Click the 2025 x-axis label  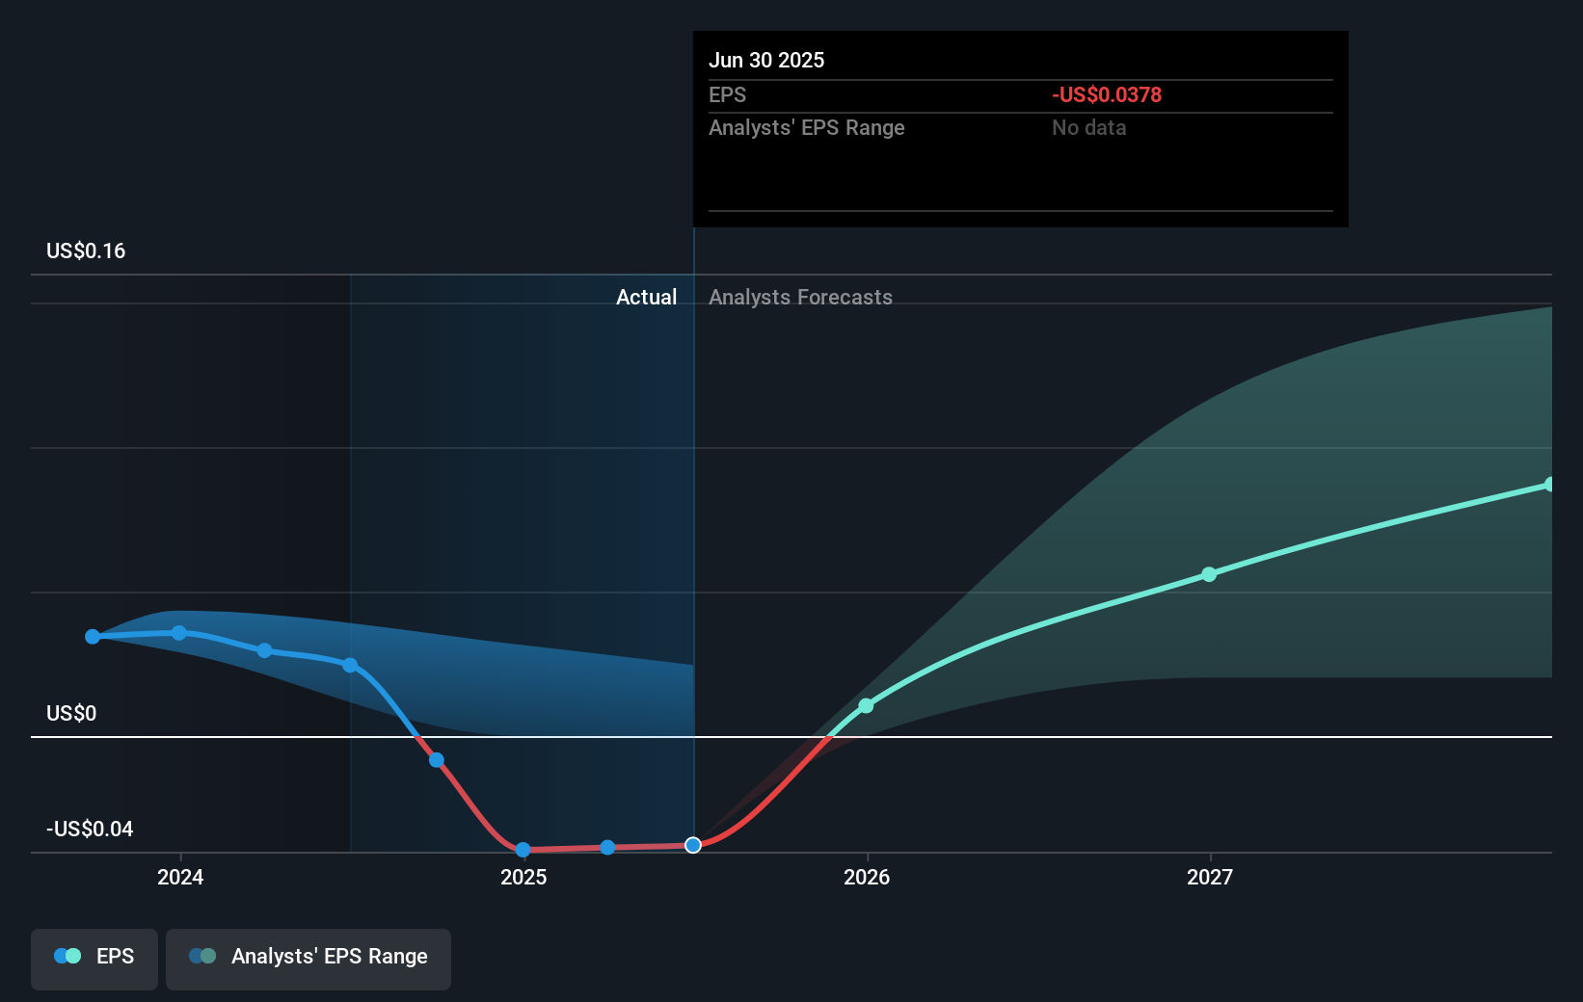point(523,877)
